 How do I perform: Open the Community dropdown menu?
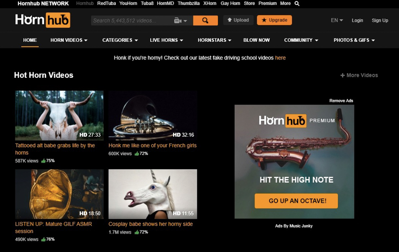tap(301, 40)
